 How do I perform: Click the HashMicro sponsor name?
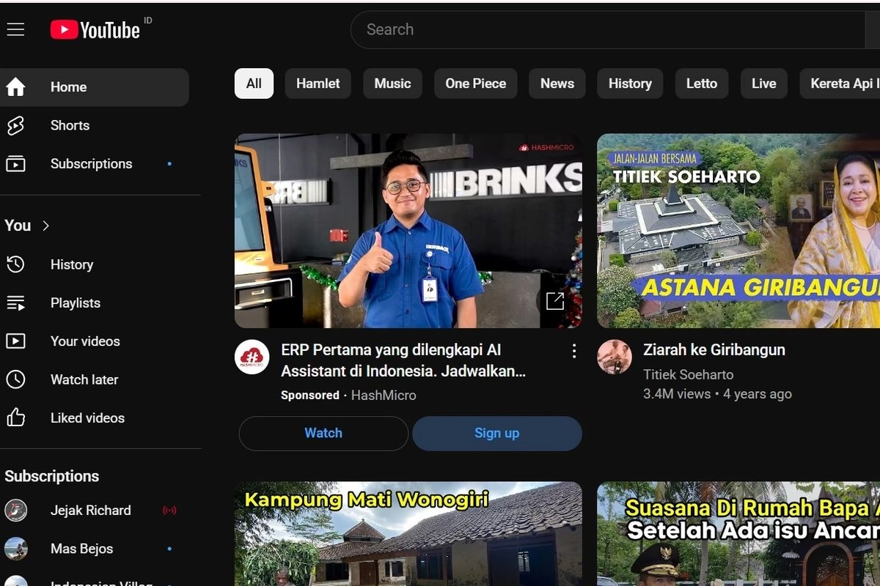point(384,395)
